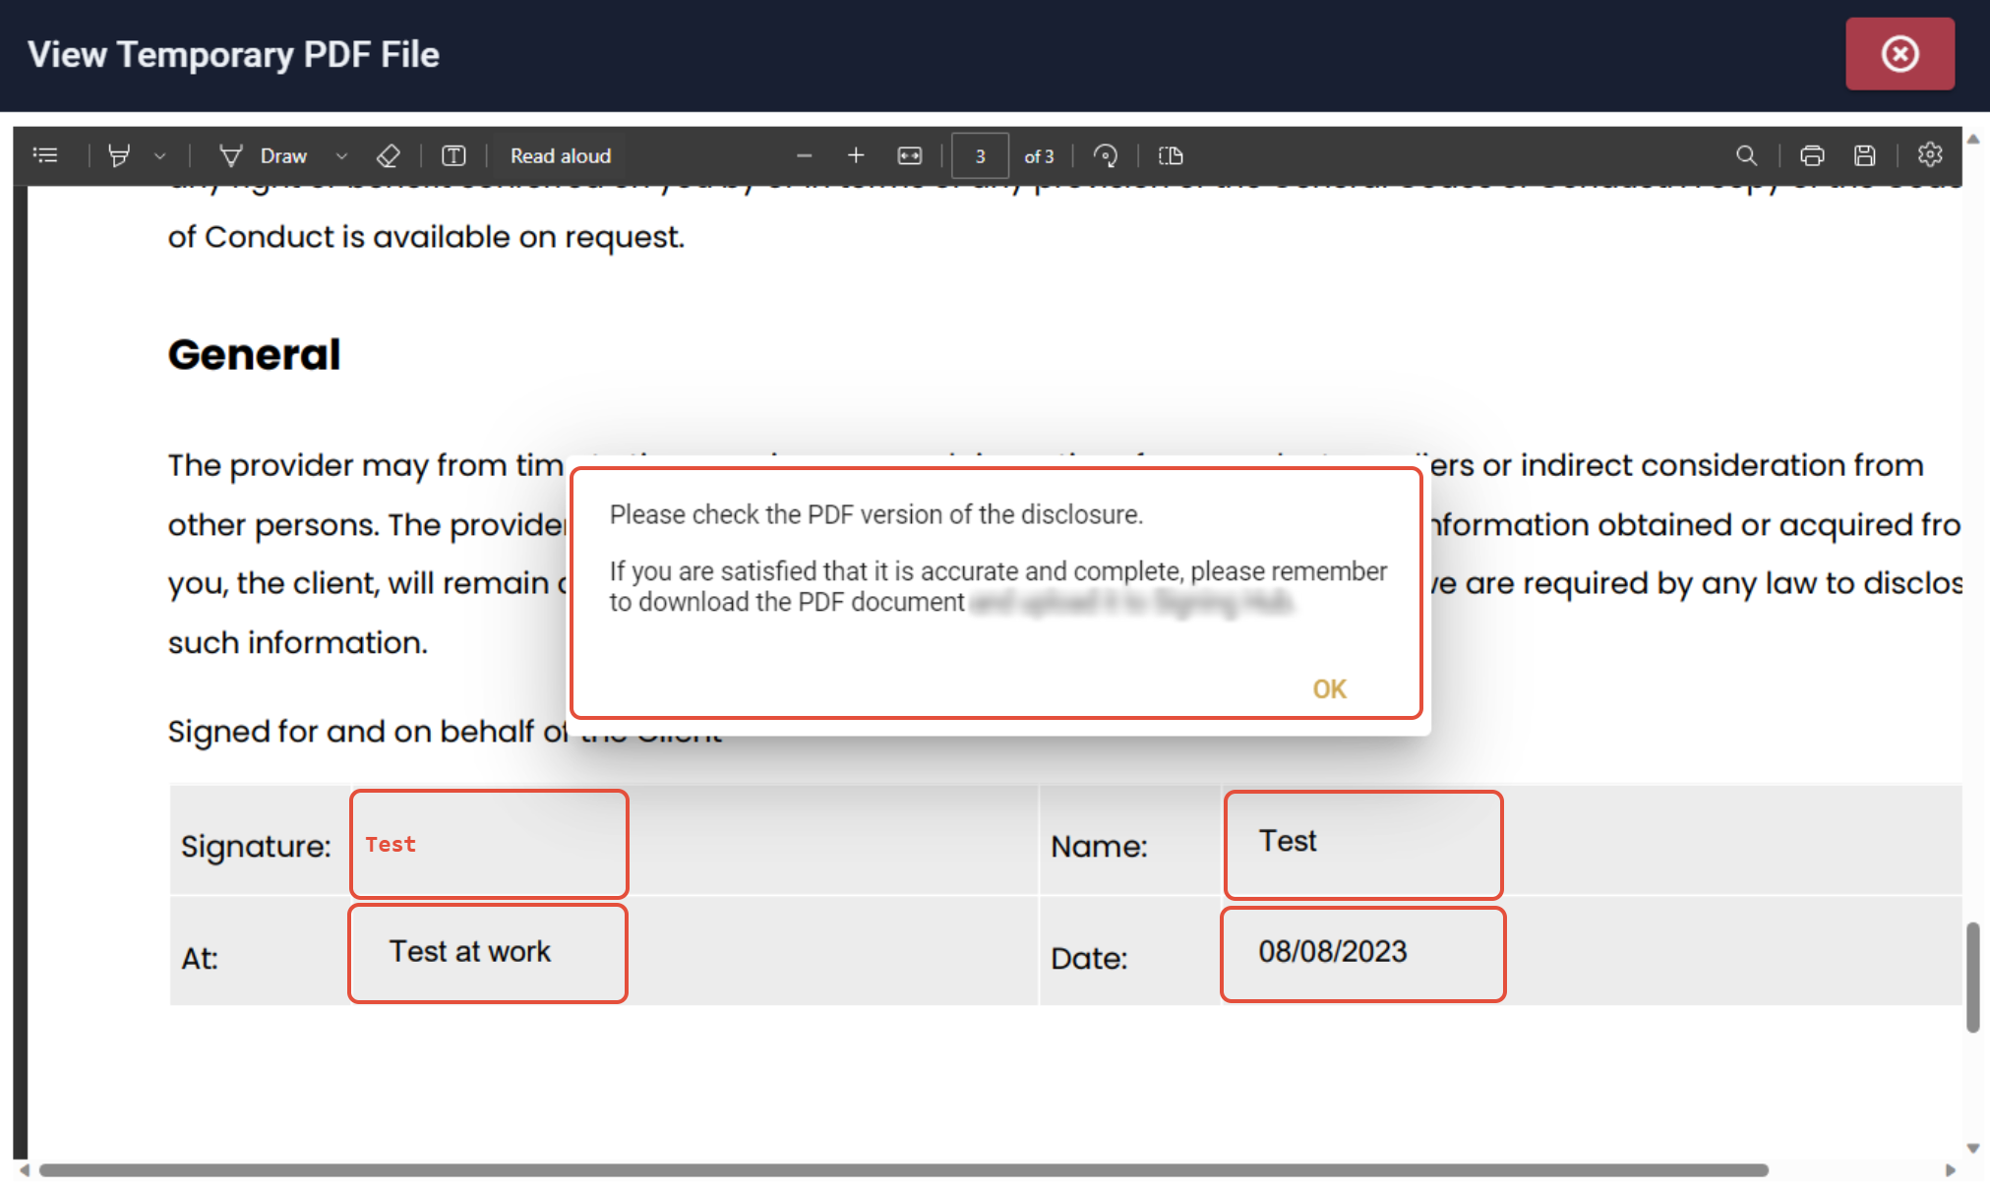Start Read aloud

[x=560, y=155]
